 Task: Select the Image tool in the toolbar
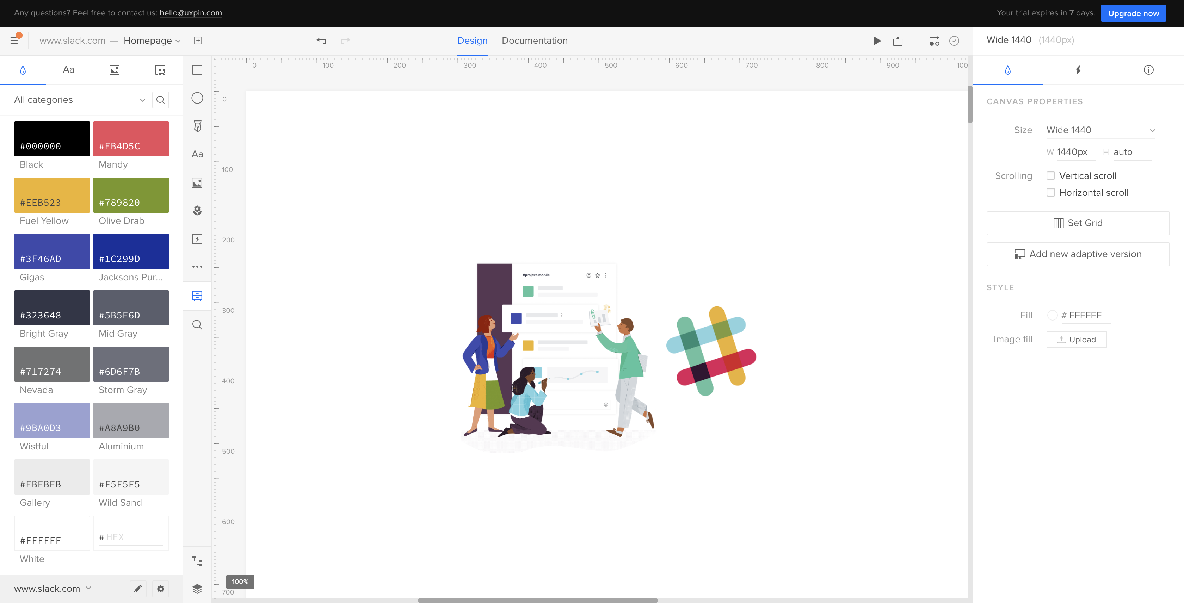tap(197, 183)
